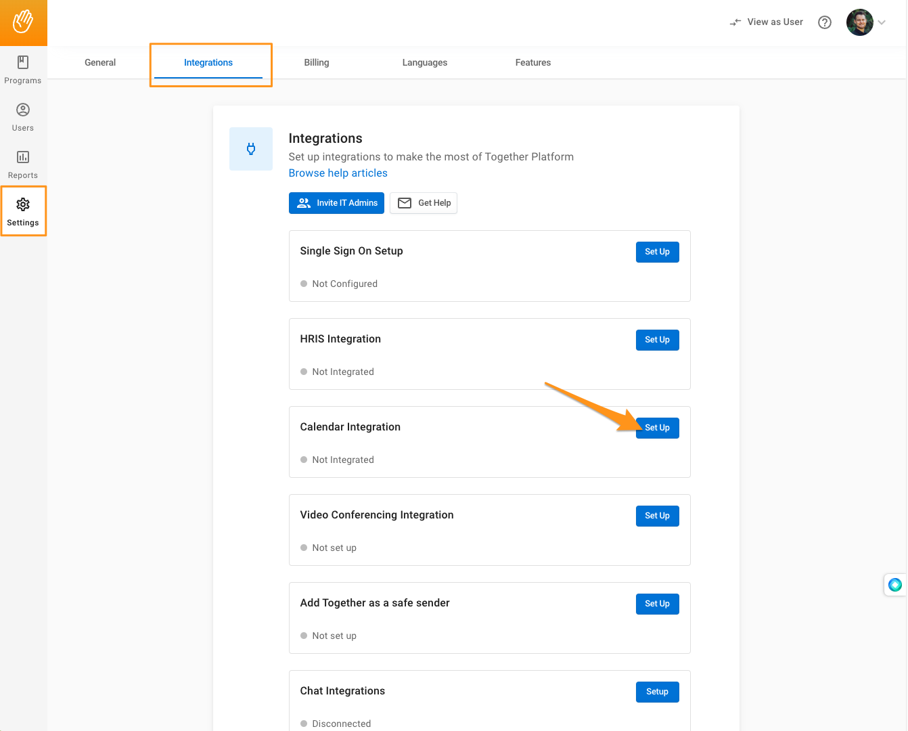
Task: Click the plug icon beside Integrations
Action: coord(251,149)
